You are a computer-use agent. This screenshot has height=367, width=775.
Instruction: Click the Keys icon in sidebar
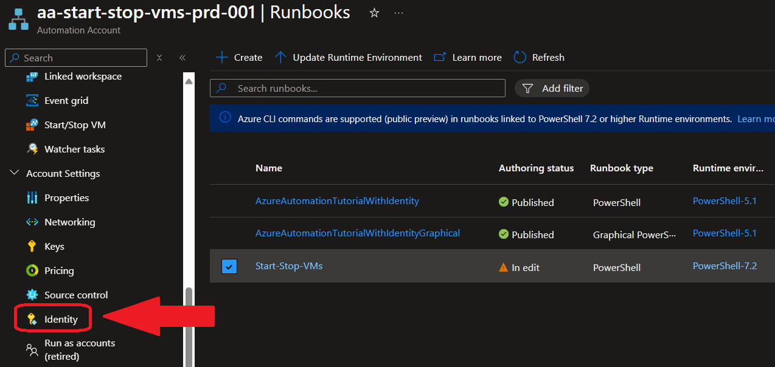[x=32, y=246]
